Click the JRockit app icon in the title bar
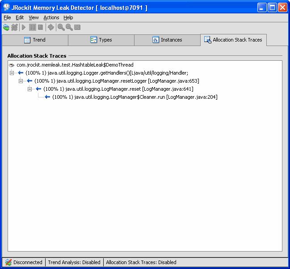This screenshot has height=269, width=290. tap(6, 8)
